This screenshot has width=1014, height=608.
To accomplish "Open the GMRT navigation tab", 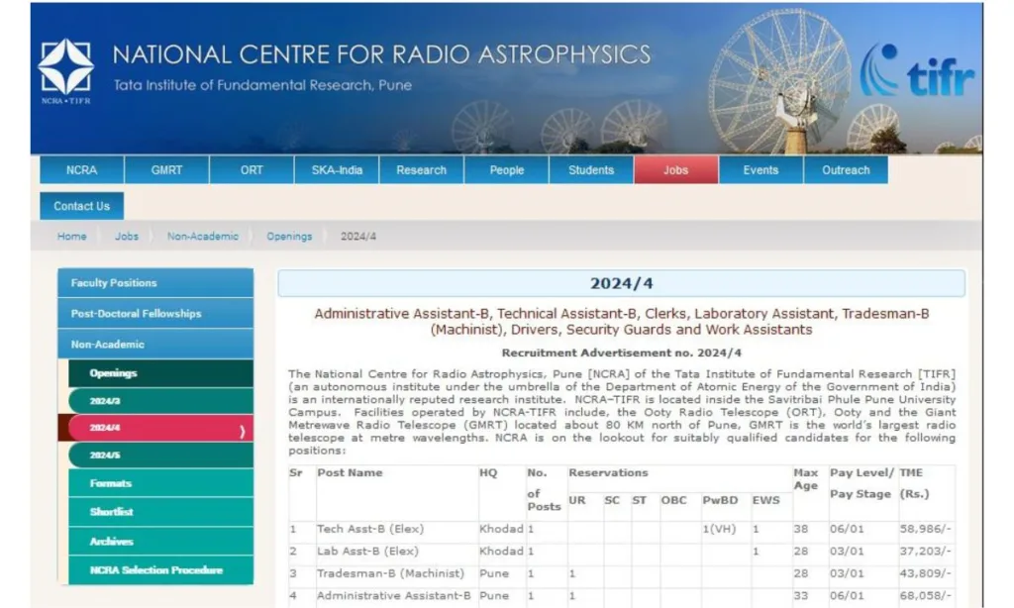I will click(x=166, y=170).
